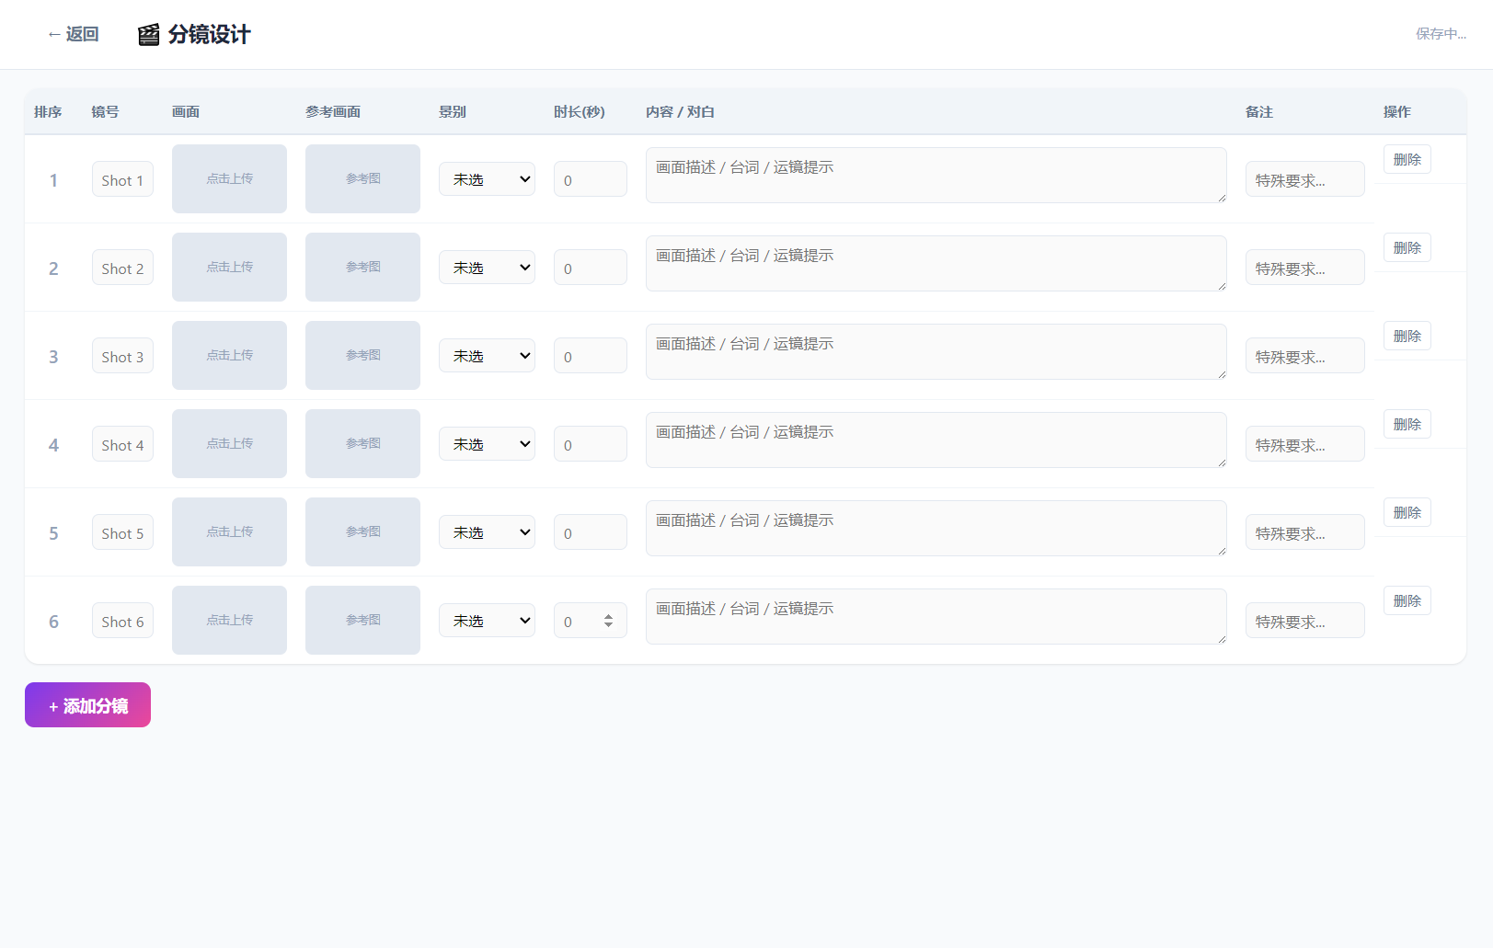Click the 保存中 saving status text
Viewport: 1493px width, 948px height.
[1441, 34]
